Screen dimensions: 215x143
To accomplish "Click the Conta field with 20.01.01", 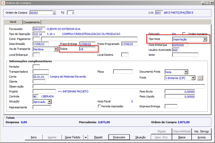I will (41, 76).
